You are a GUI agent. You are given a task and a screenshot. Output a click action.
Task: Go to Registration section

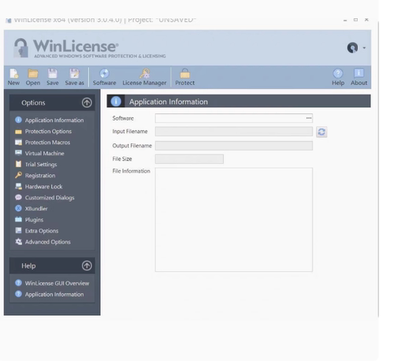35,176
